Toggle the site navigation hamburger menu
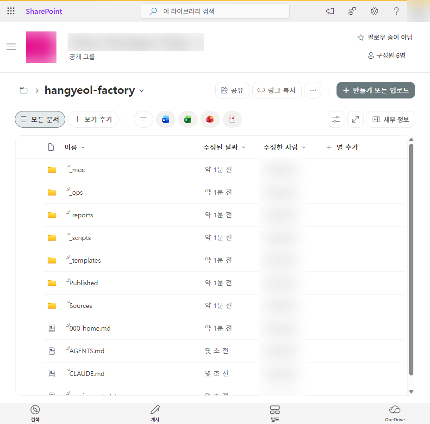The width and height of the screenshot is (430, 424). tap(11, 47)
